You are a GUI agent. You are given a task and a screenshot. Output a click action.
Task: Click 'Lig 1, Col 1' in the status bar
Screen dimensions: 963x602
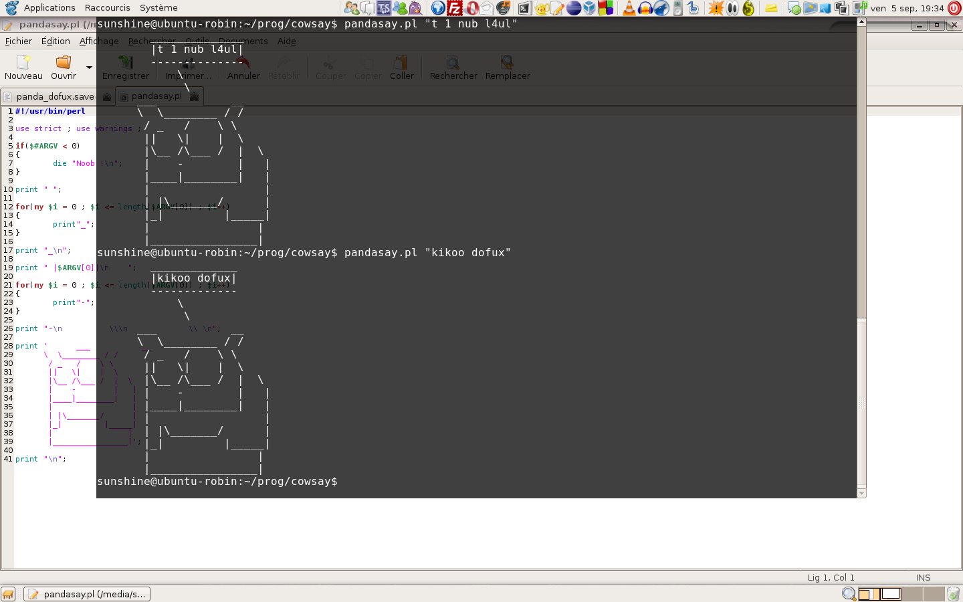tap(831, 577)
